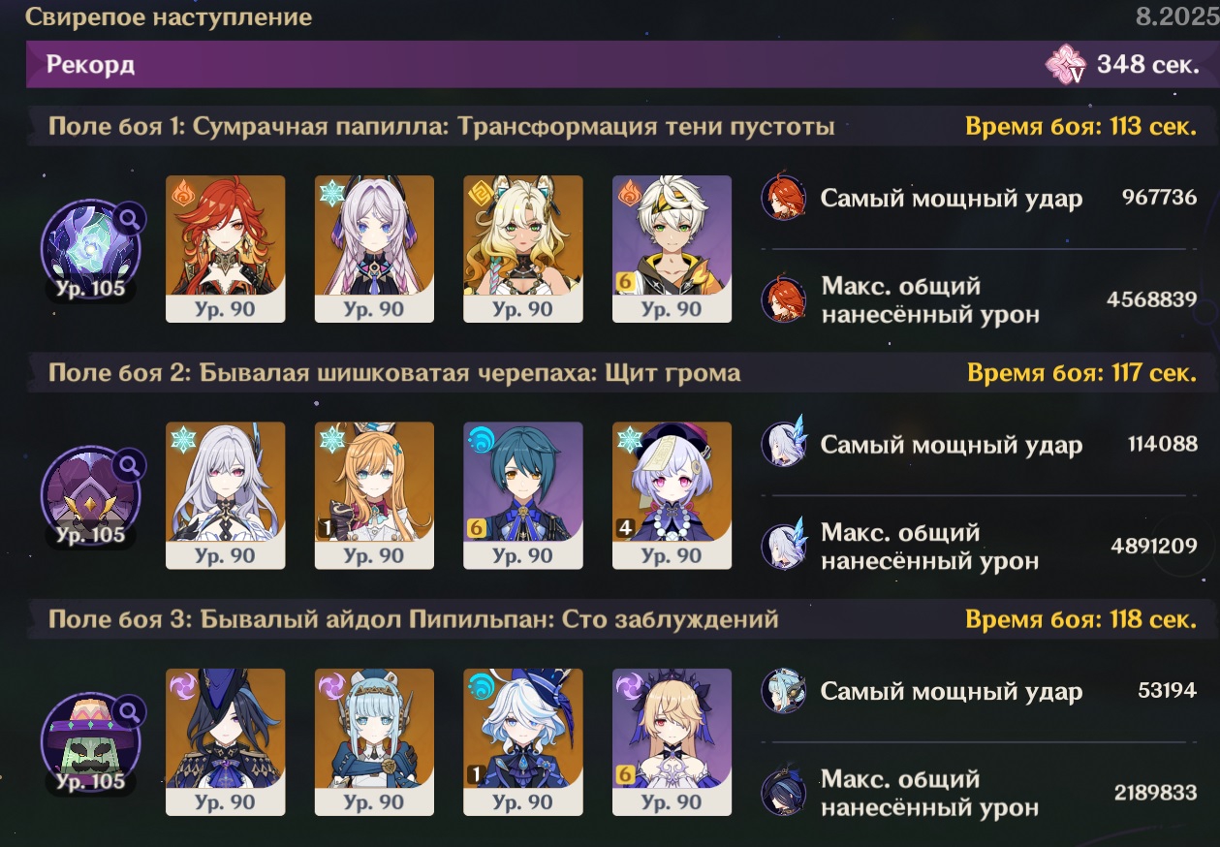
Task: Inspect the battlefield 1 boss icon
Action: pyautogui.click(x=90, y=248)
